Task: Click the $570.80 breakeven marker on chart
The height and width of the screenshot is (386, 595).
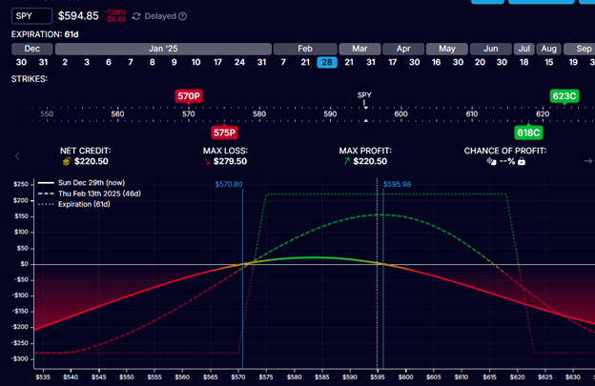Action: tap(229, 183)
